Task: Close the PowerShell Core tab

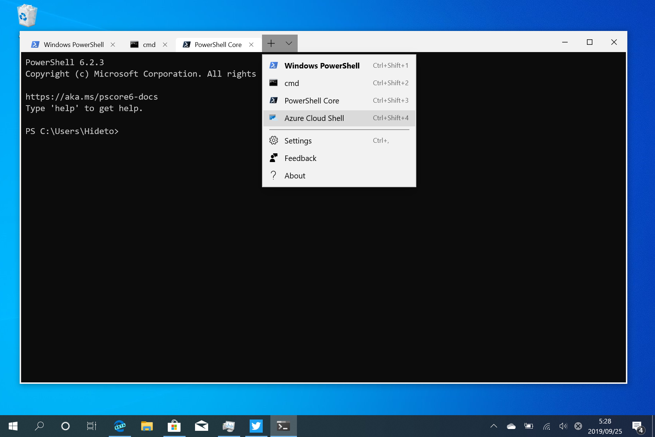Action: pyautogui.click(x=251, y=44)
